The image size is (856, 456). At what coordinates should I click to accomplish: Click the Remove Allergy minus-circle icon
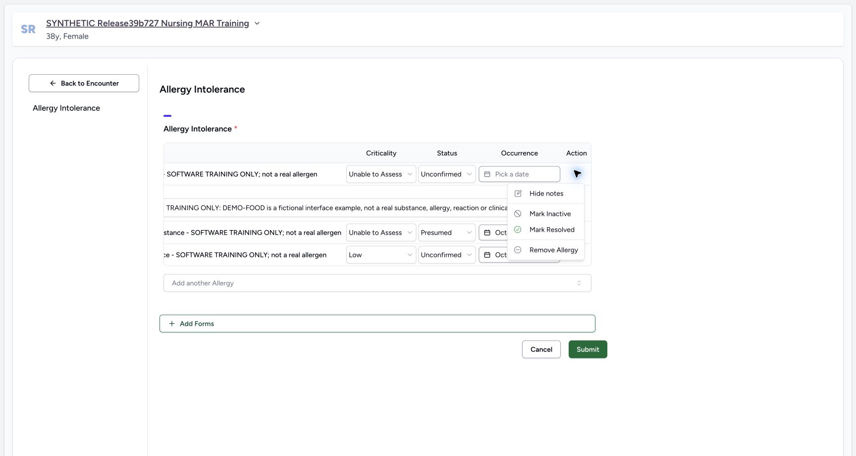point(518,250)
